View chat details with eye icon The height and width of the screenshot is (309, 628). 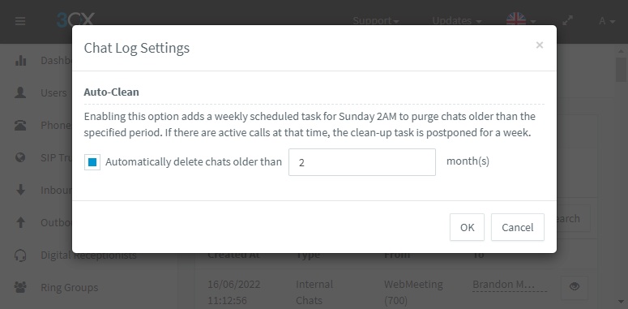(575, 286)
